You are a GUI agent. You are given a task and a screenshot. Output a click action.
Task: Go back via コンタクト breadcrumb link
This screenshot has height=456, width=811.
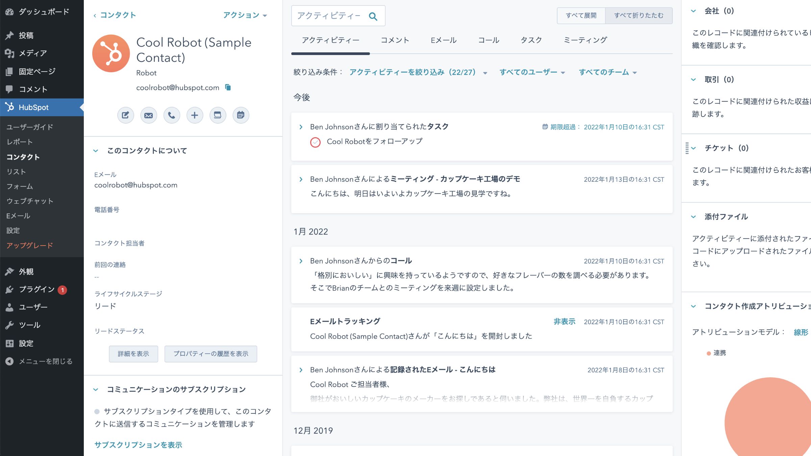coord(115,15)
